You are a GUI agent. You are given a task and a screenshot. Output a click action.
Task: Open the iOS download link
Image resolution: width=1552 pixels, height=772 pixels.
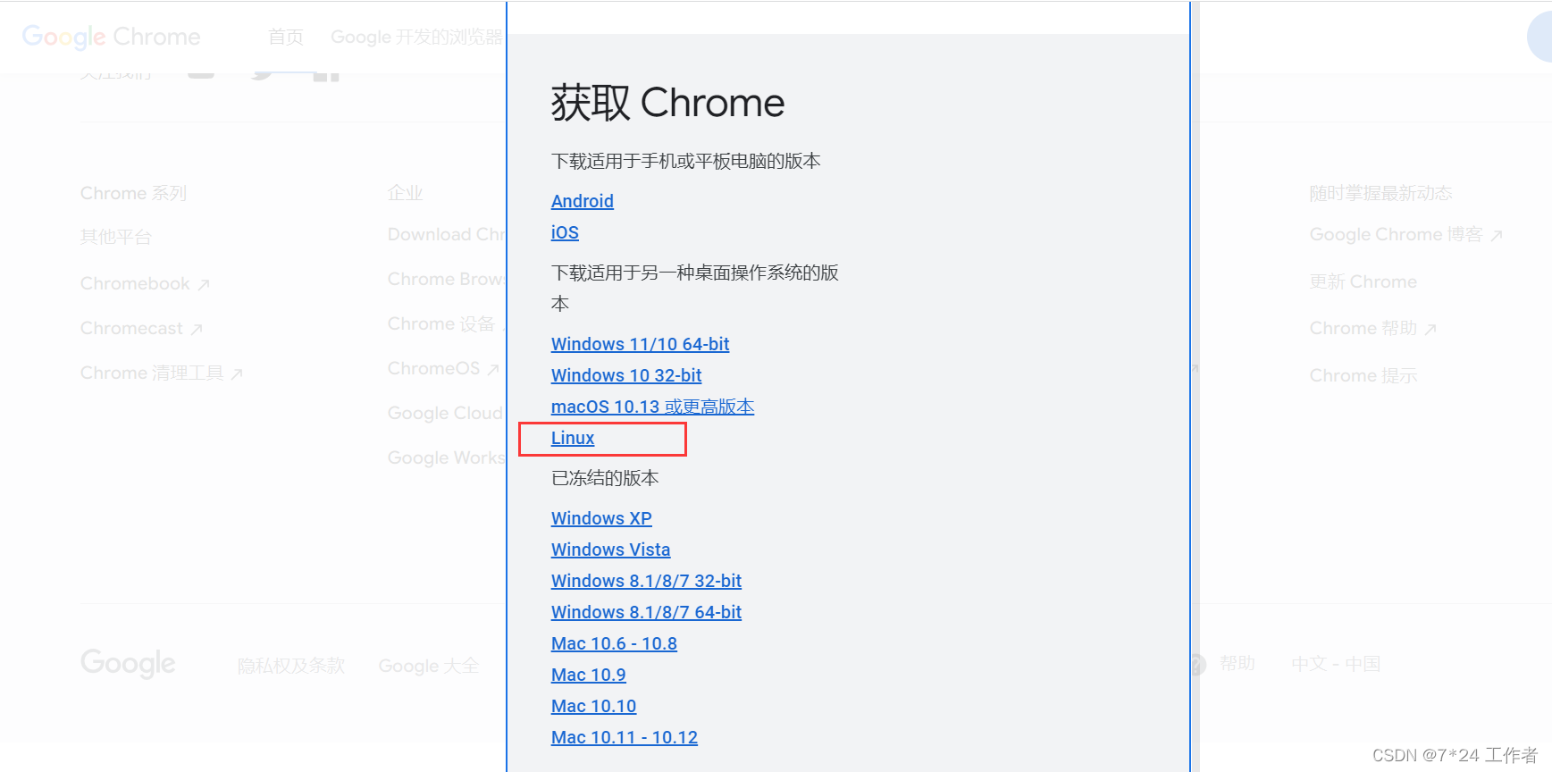[565, 232]
